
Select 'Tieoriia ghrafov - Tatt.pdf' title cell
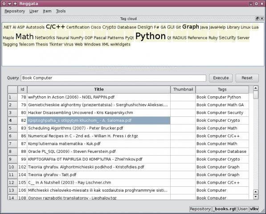point(99,175)
